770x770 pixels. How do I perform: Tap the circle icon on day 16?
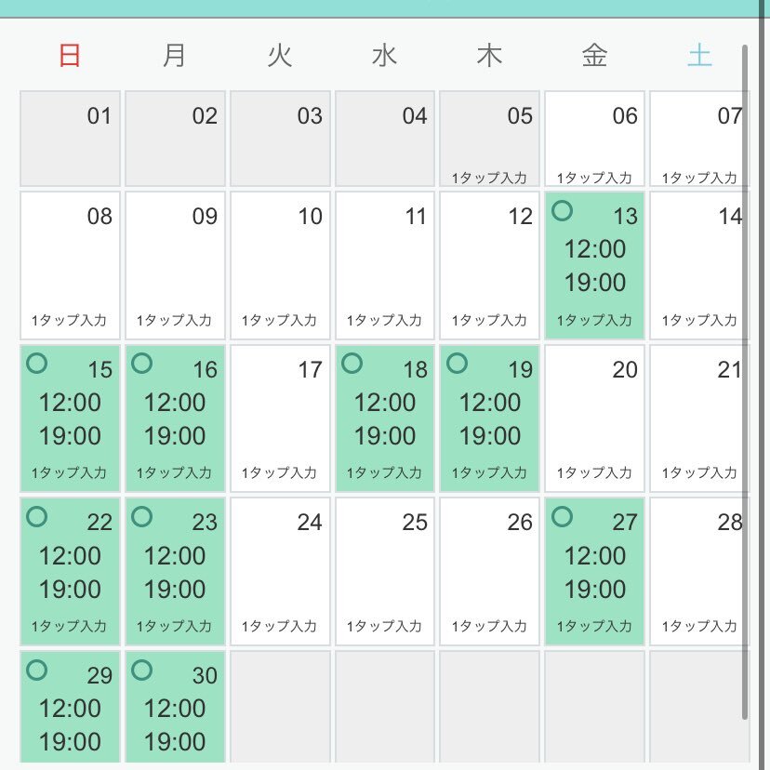click(x=142, y=364)
